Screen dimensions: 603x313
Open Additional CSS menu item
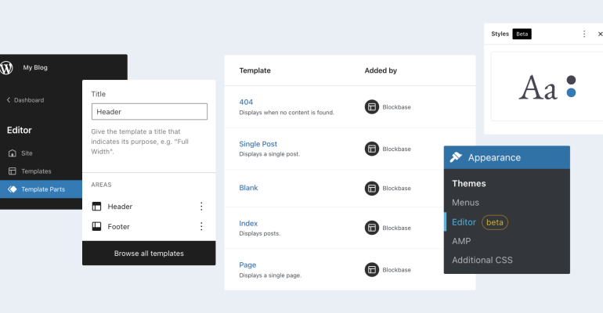[482, 260]
